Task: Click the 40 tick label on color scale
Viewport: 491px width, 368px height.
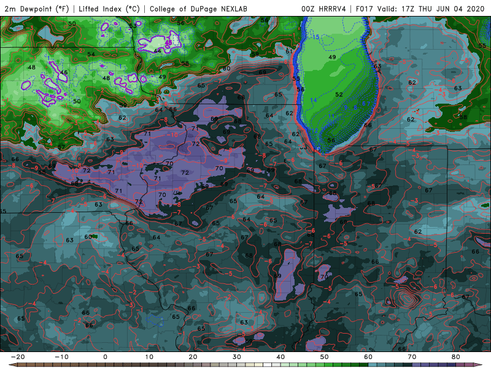Action: [x=280, y=357]
